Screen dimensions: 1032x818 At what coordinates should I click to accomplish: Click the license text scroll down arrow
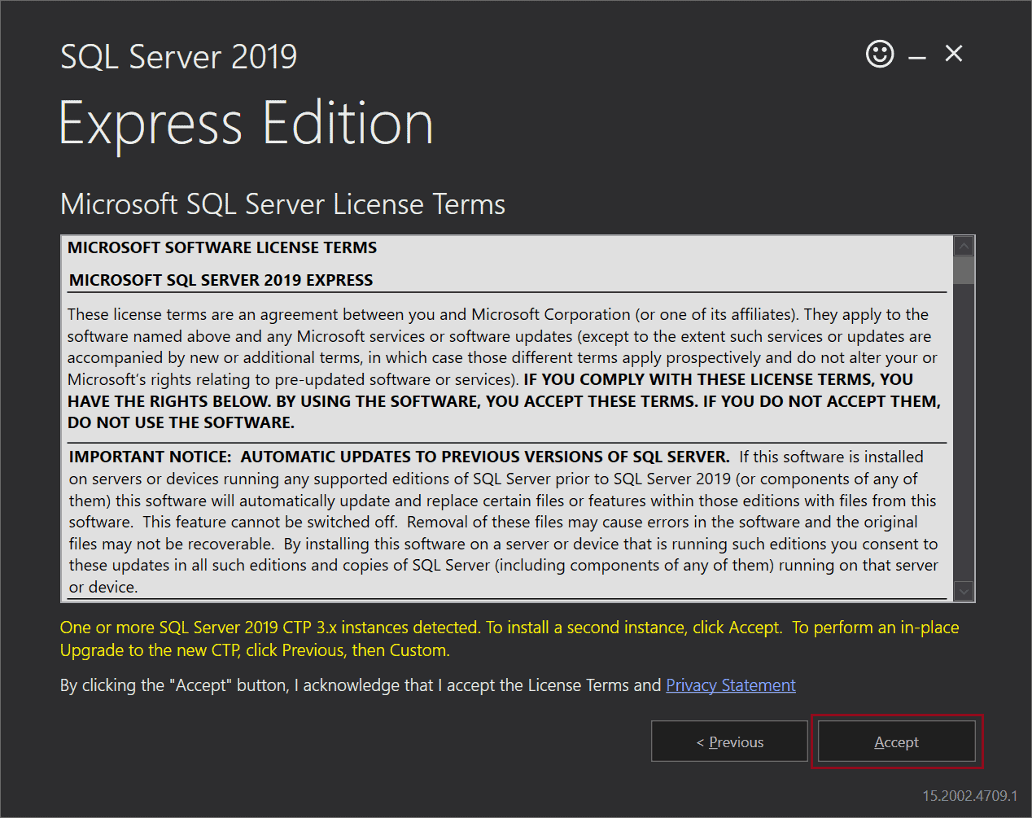click(964, 592)
